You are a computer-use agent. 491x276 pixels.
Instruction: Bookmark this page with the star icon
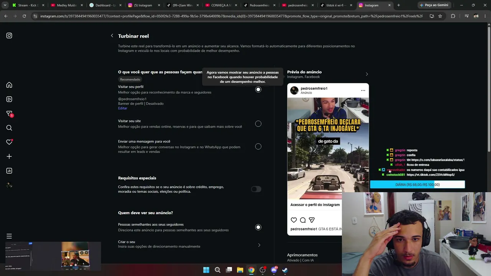click(440, 16)
